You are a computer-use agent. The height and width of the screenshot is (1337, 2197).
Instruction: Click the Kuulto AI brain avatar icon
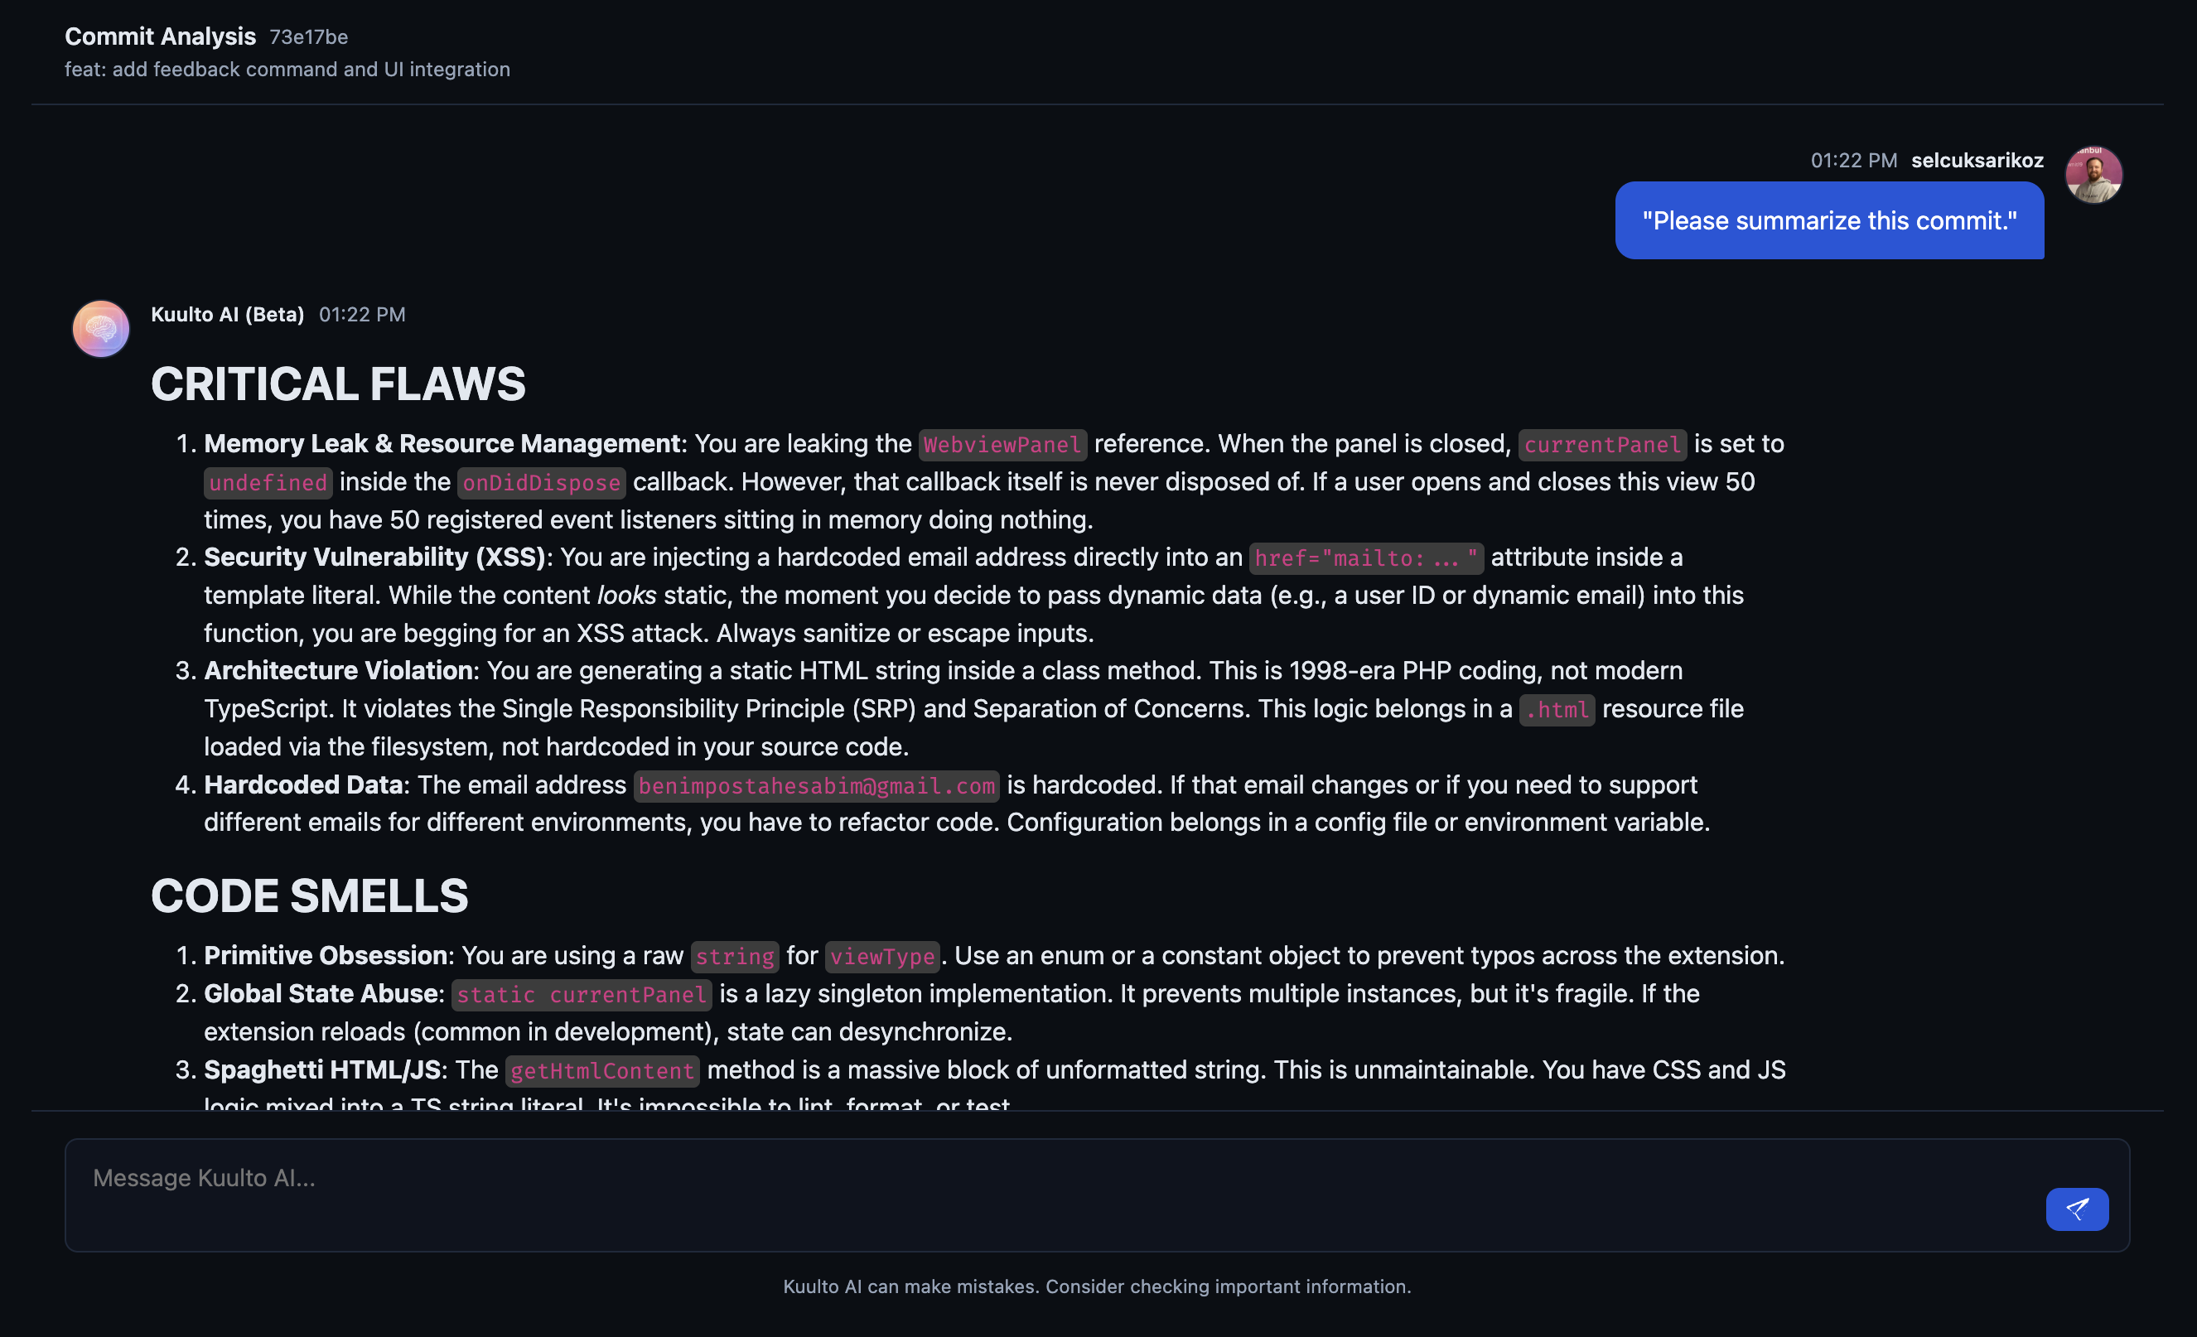point(100,328)
